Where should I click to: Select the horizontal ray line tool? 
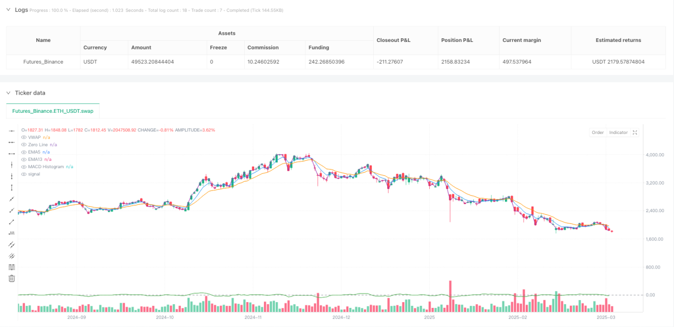12,142
